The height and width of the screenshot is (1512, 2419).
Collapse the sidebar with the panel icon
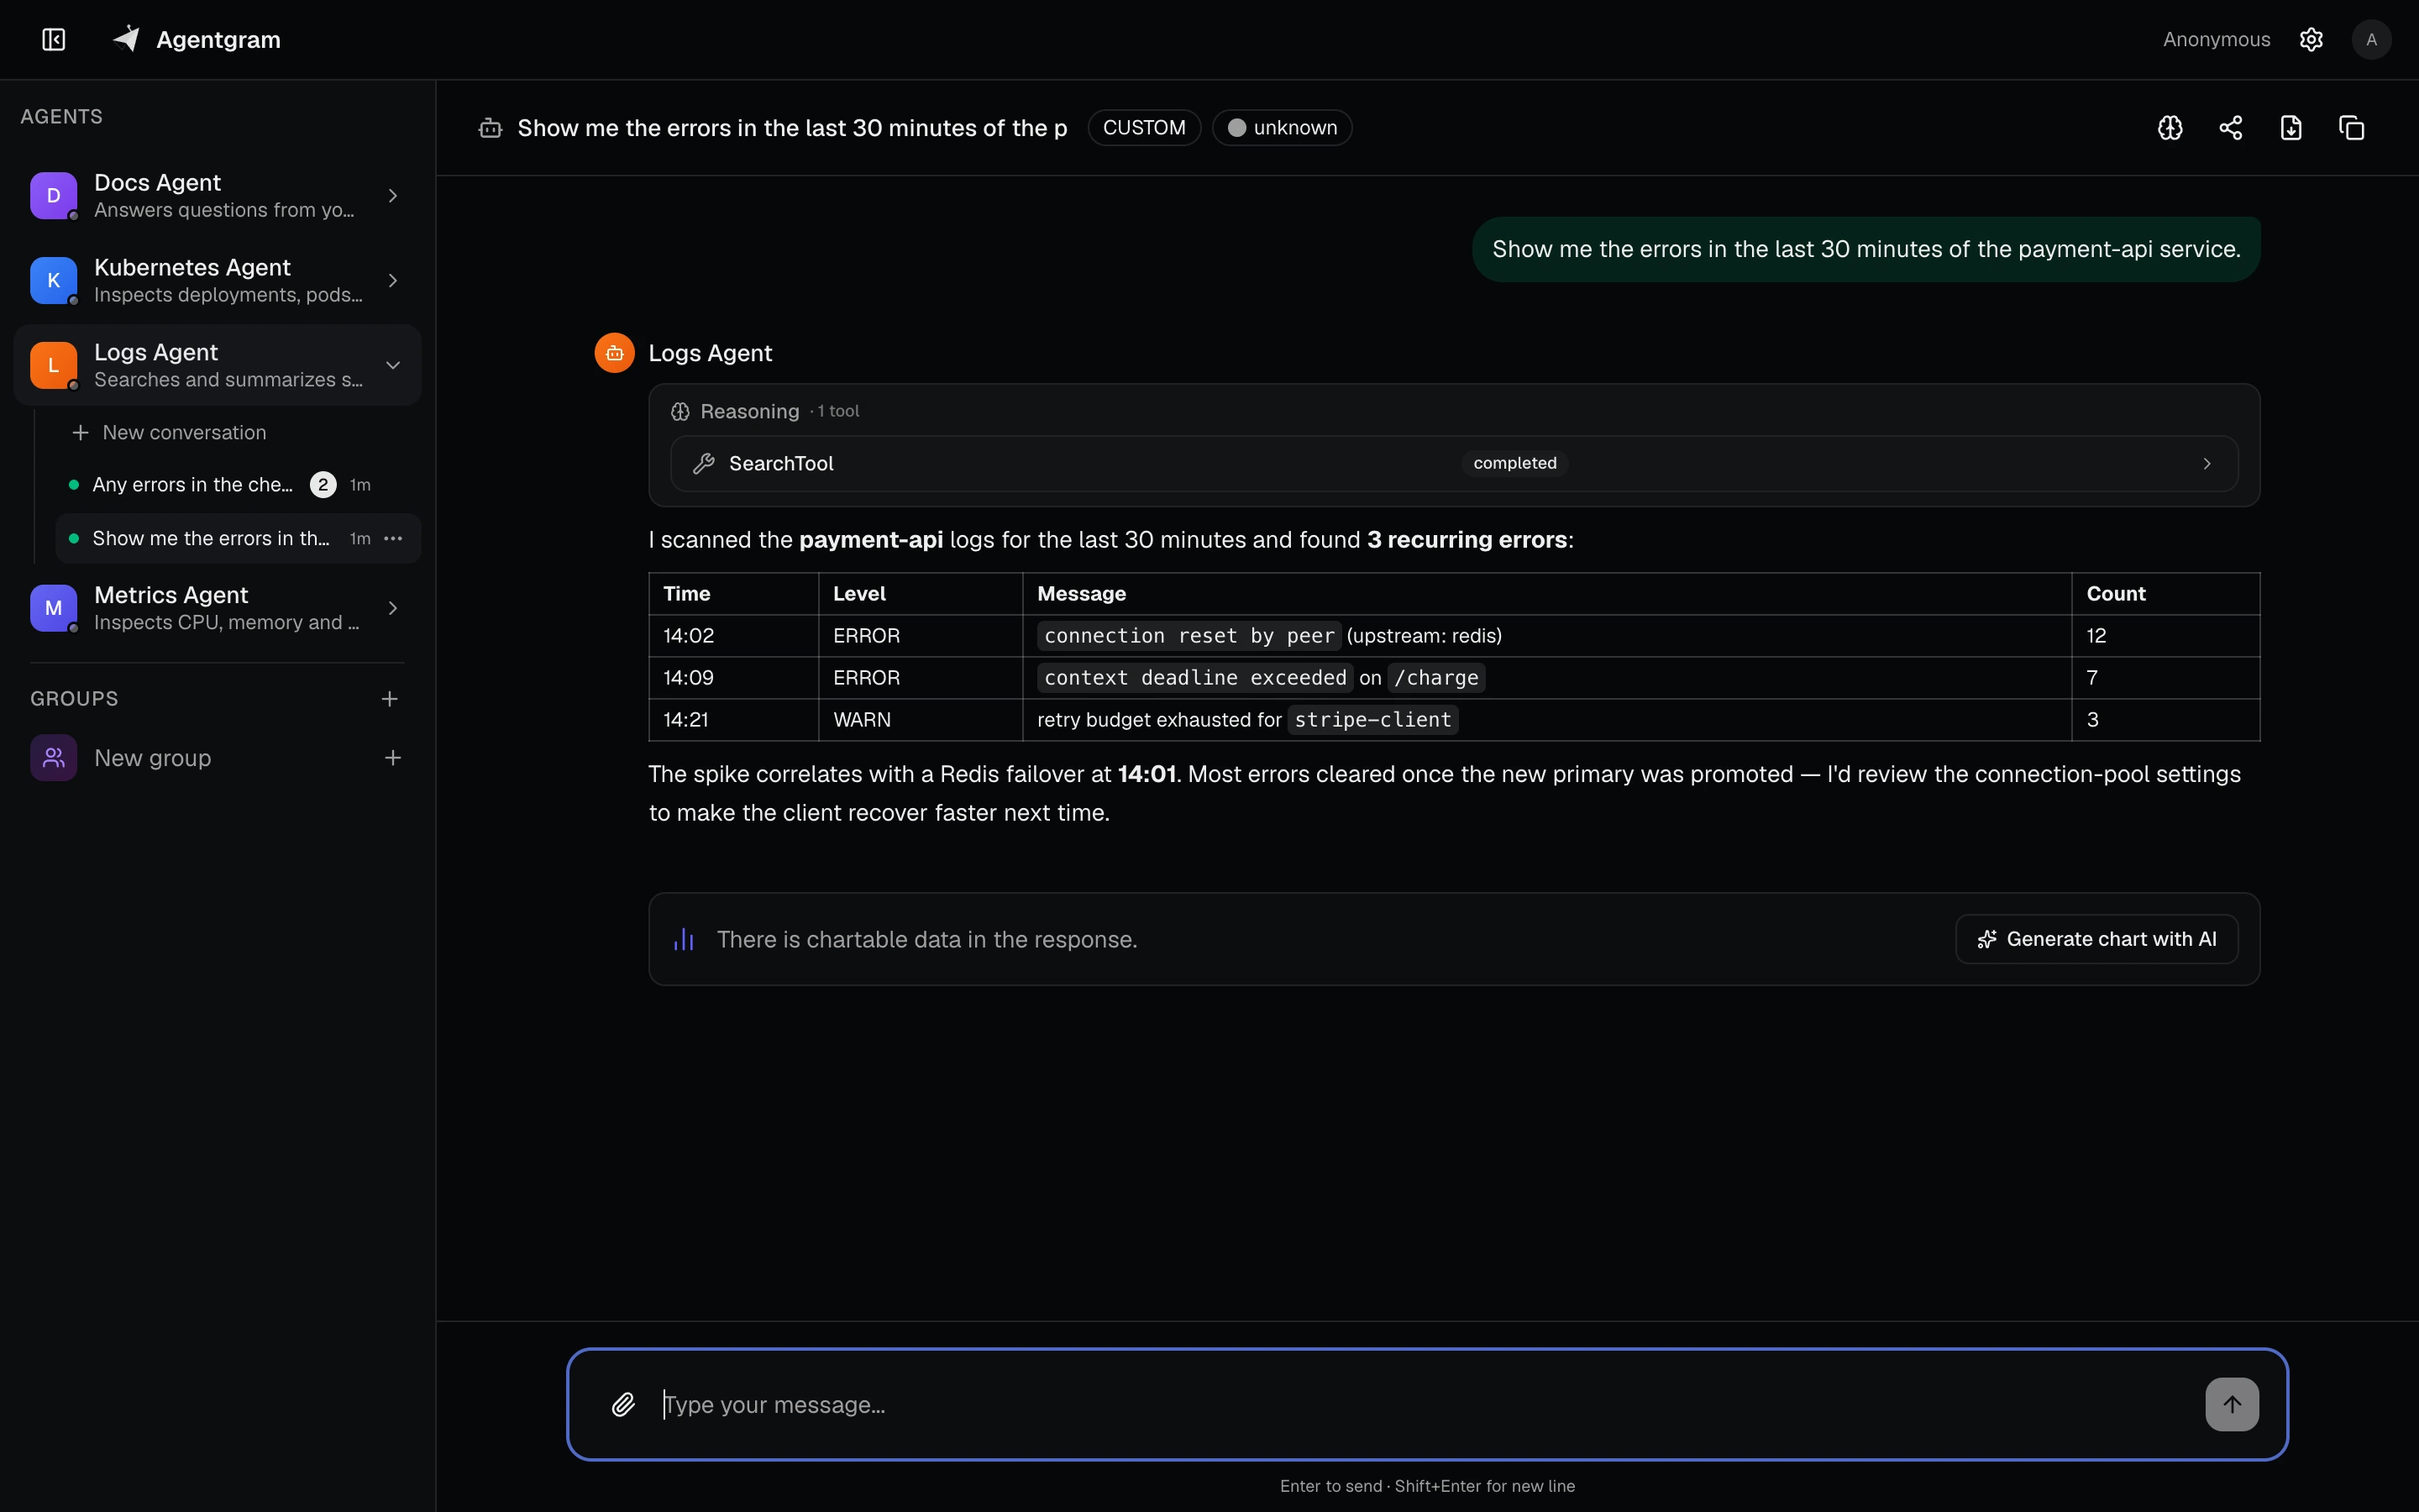pyautogui.click(x=54, y=39)
